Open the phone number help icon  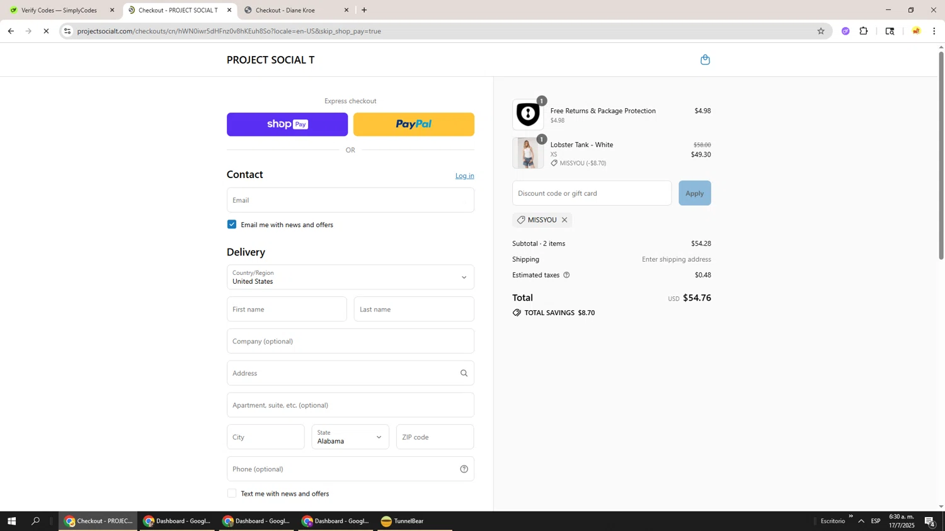(464, 469)
